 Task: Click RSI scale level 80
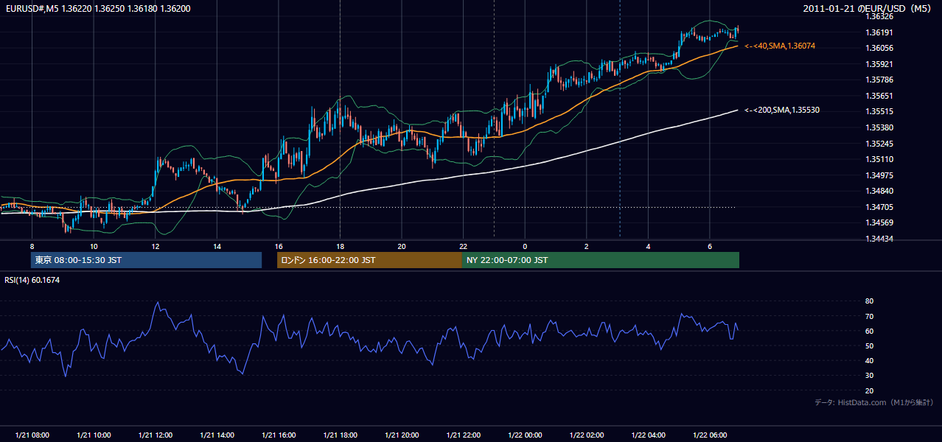tap(869, 301)
